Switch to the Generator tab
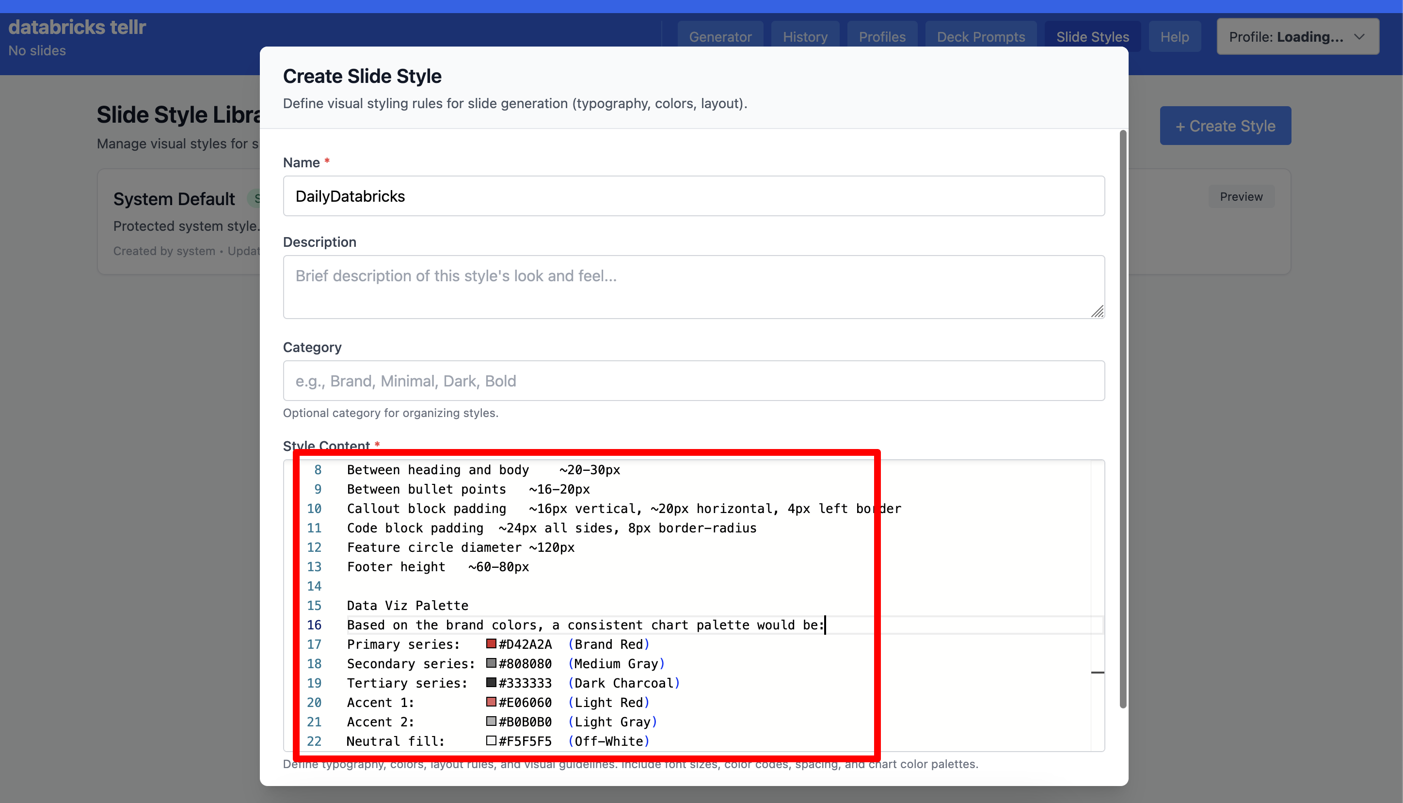The width and height of the screenshot is (1403, 803). (720, 36)
